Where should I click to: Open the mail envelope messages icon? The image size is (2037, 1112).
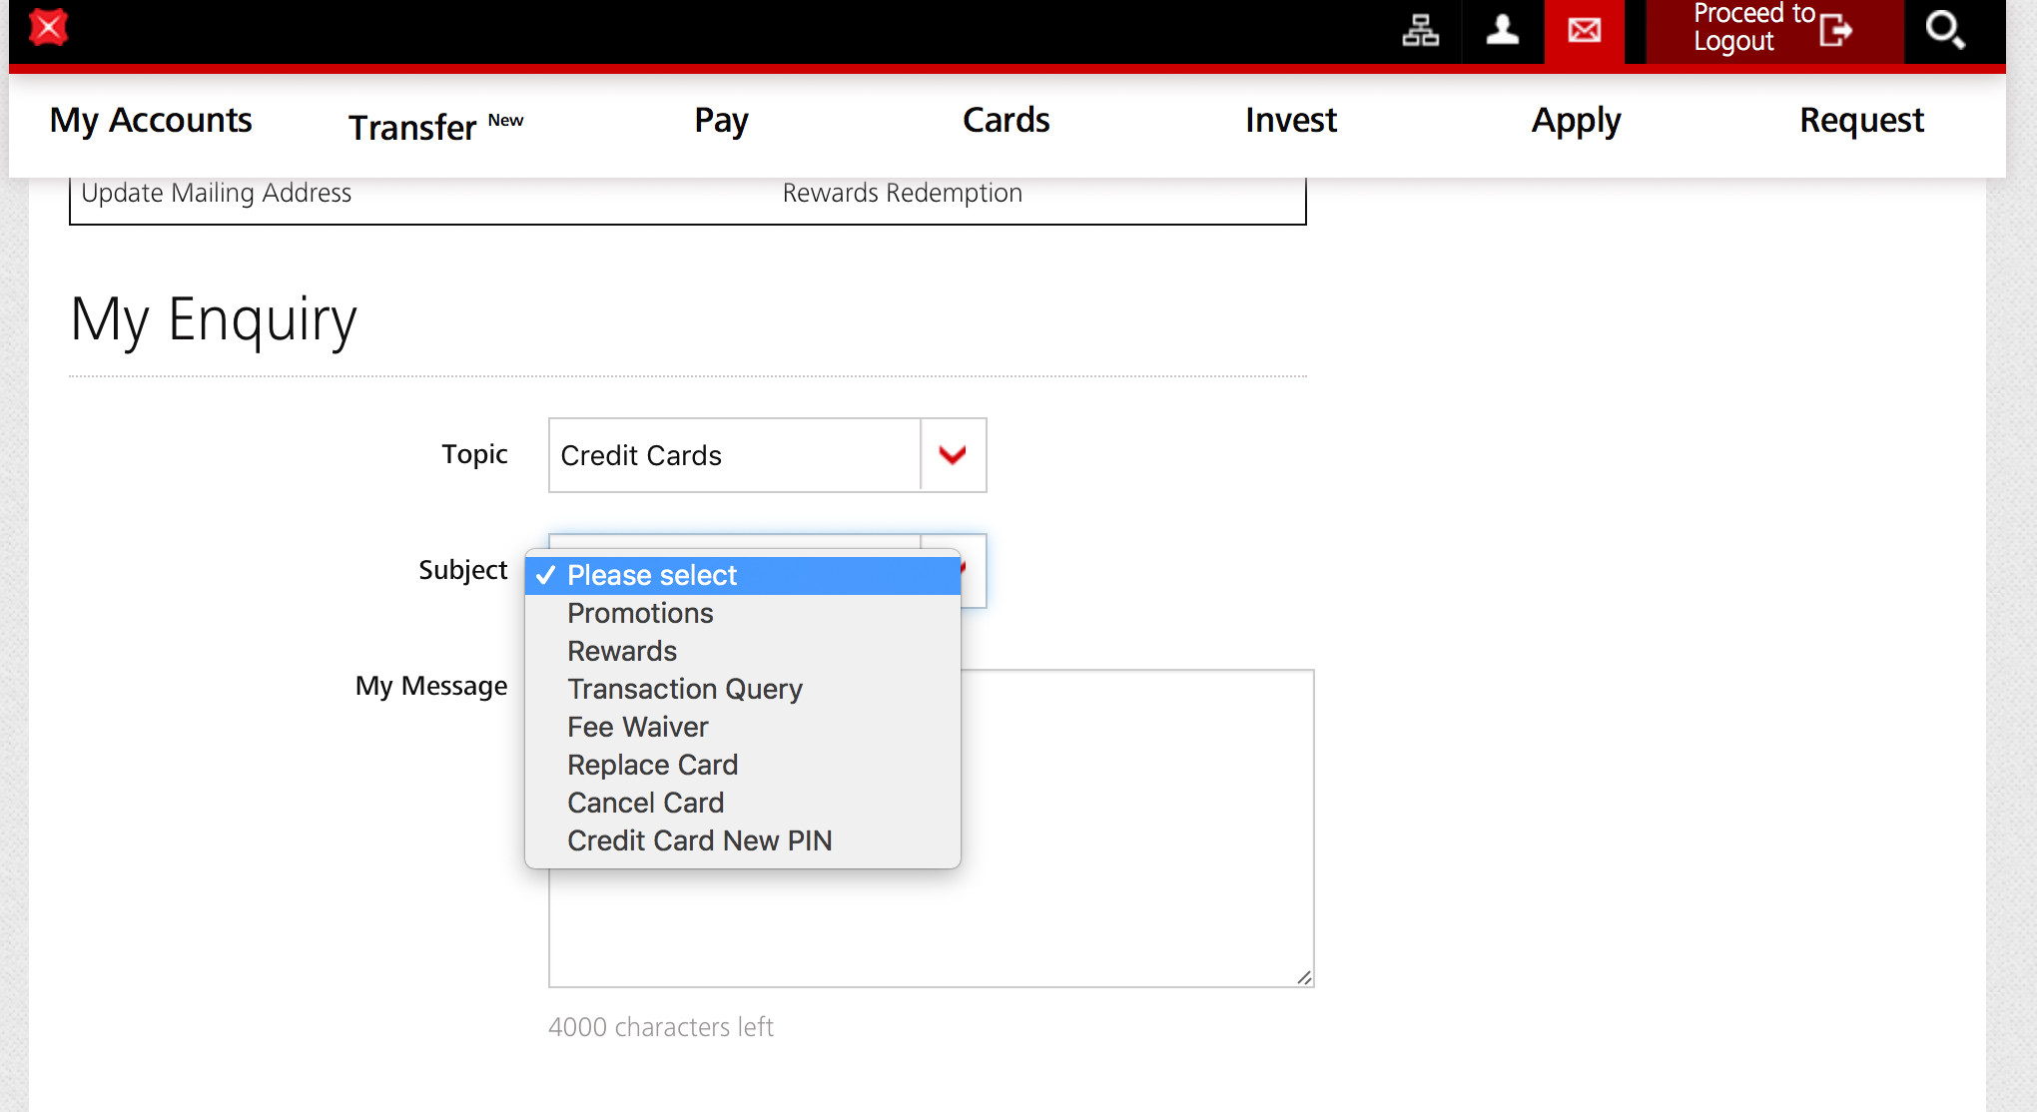(1585, 31)
